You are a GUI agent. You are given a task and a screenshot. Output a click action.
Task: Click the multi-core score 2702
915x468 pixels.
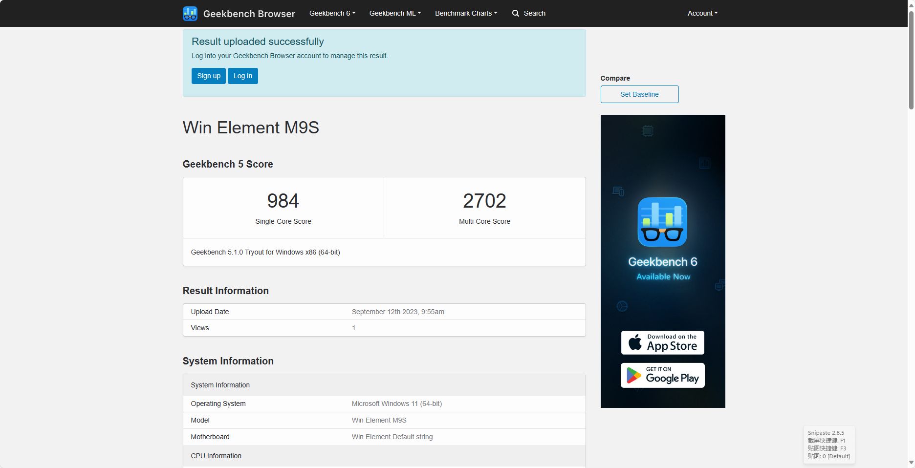point(484,201)
